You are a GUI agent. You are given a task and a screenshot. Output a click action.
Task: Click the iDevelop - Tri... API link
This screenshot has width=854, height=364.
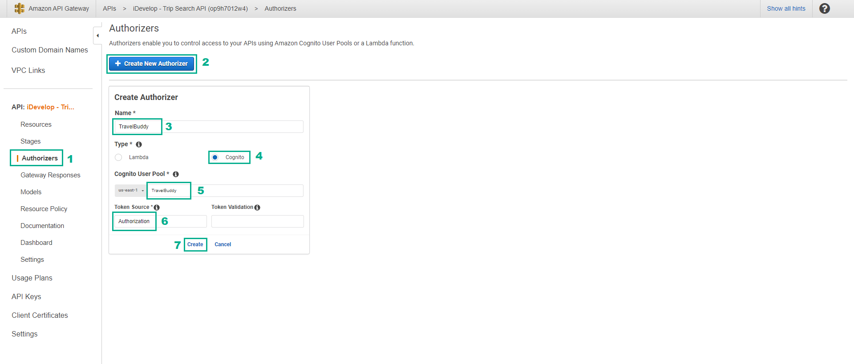50,107
